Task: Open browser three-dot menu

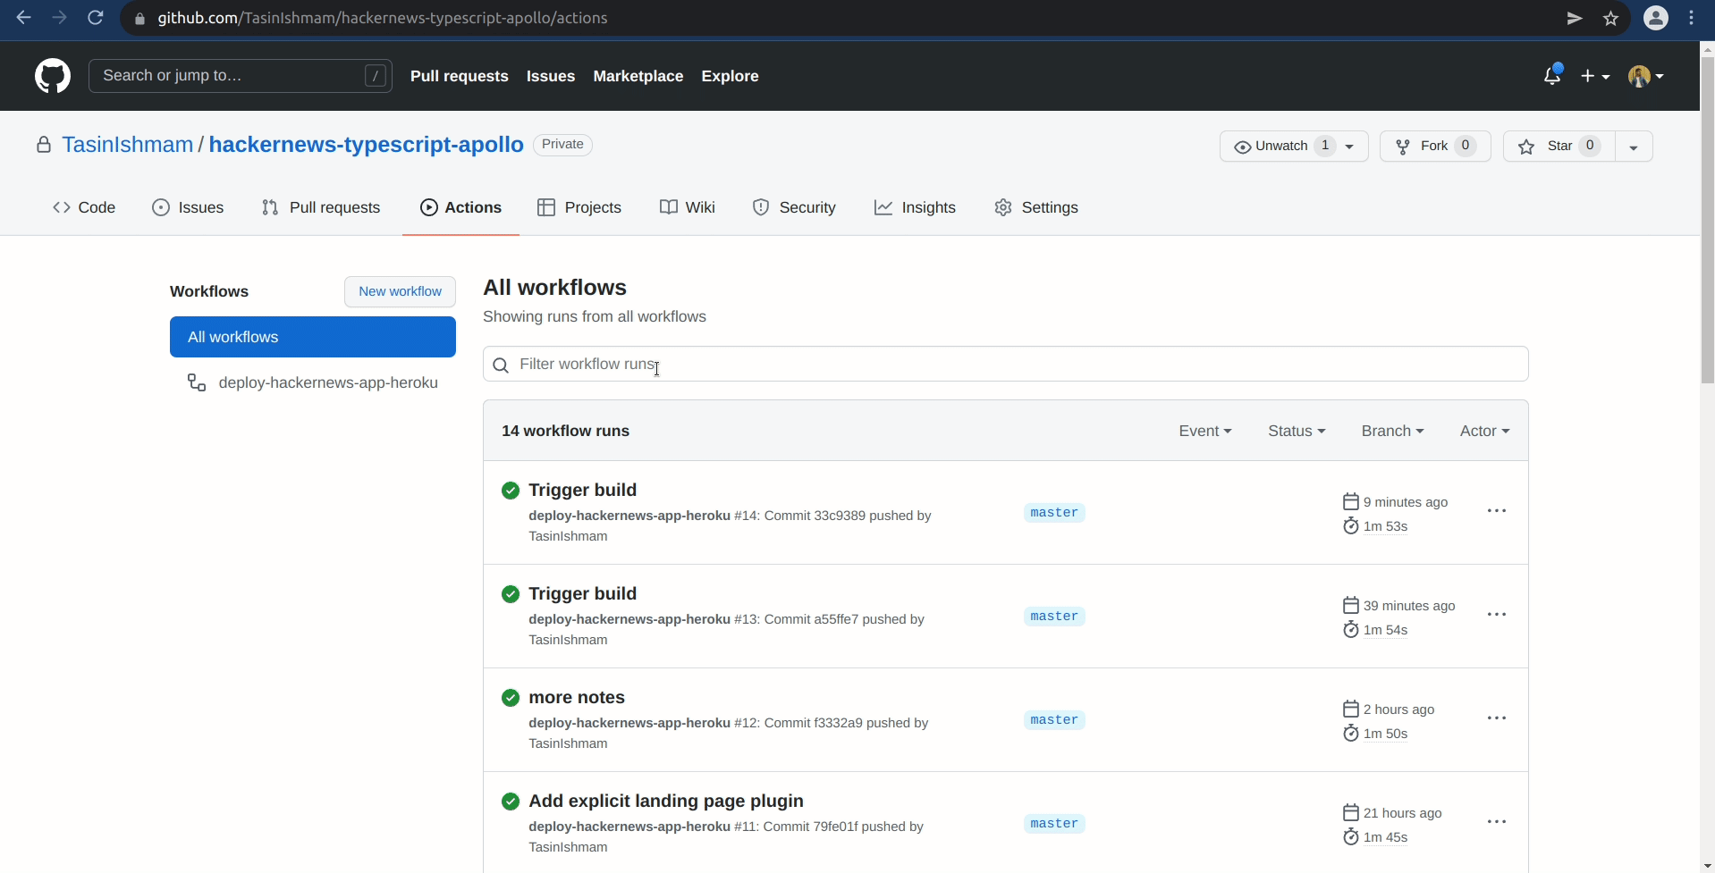Action: 1692,18
